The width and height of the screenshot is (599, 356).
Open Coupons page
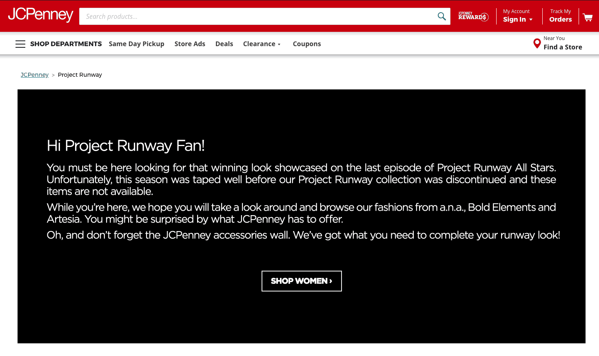[307, 44]
